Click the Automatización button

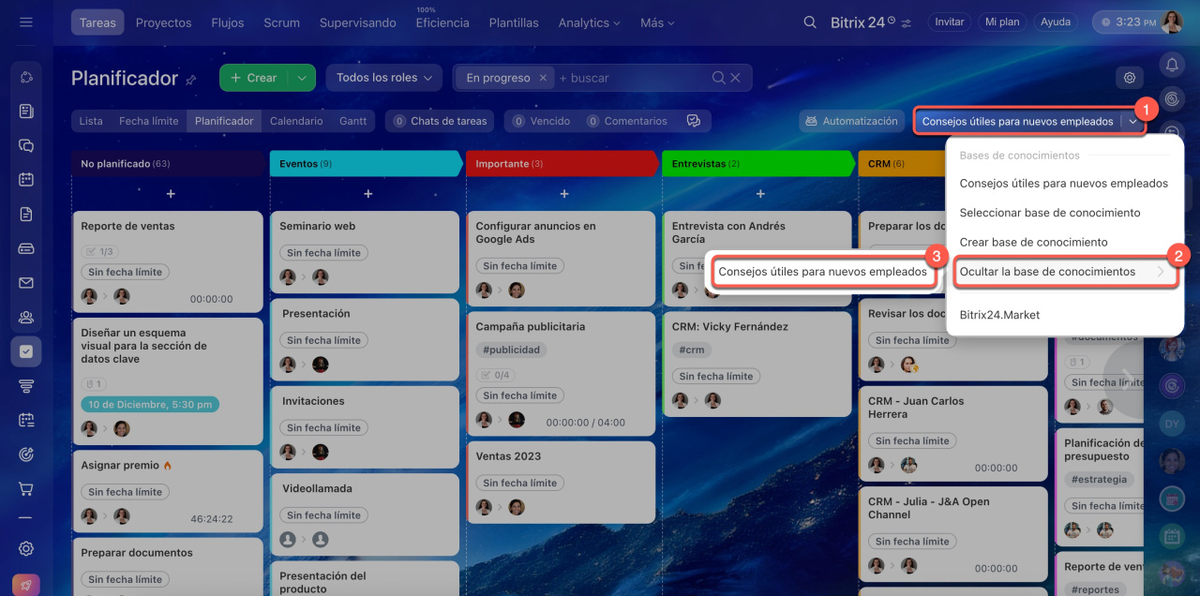coord(850,121)
